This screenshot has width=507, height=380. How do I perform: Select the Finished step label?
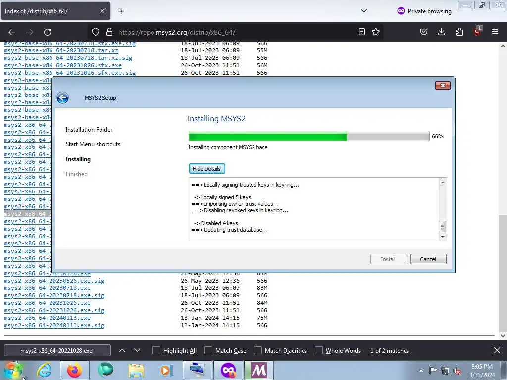[77, 174]
